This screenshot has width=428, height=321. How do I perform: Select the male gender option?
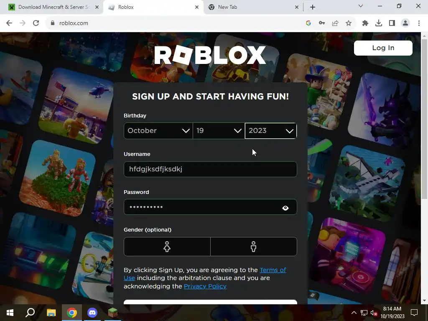(x=254, y=247)
